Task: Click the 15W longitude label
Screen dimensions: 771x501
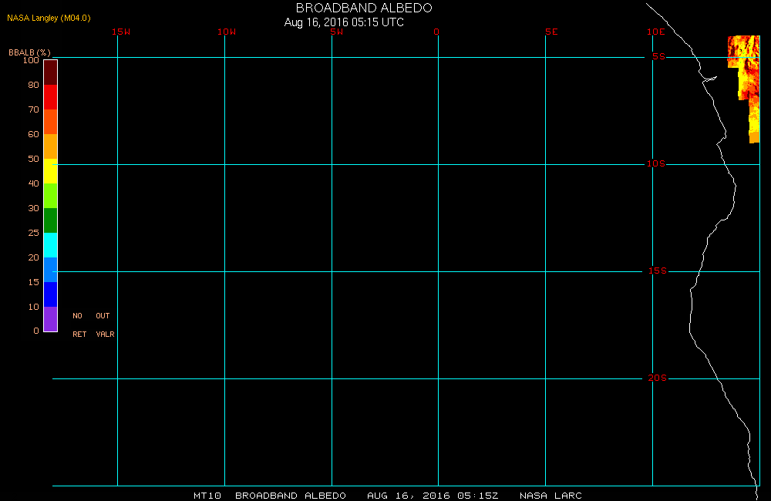Action: 121,32
